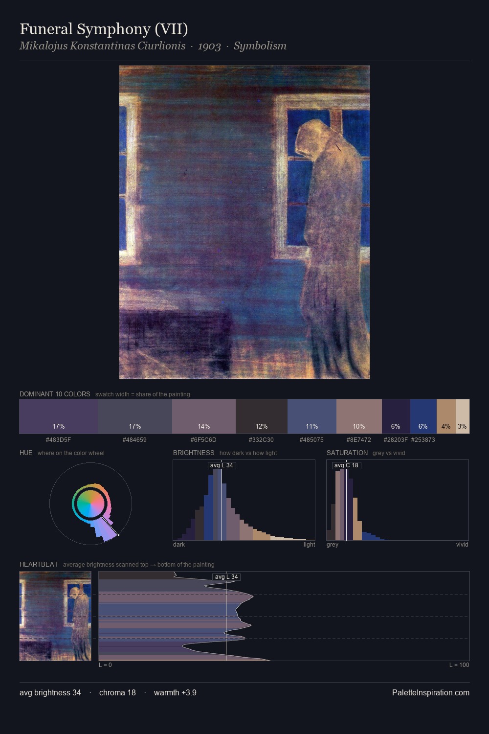Click the 17% swatch labeled #483D5F
This screenshot has width=489, height=734.
[59, 416]
